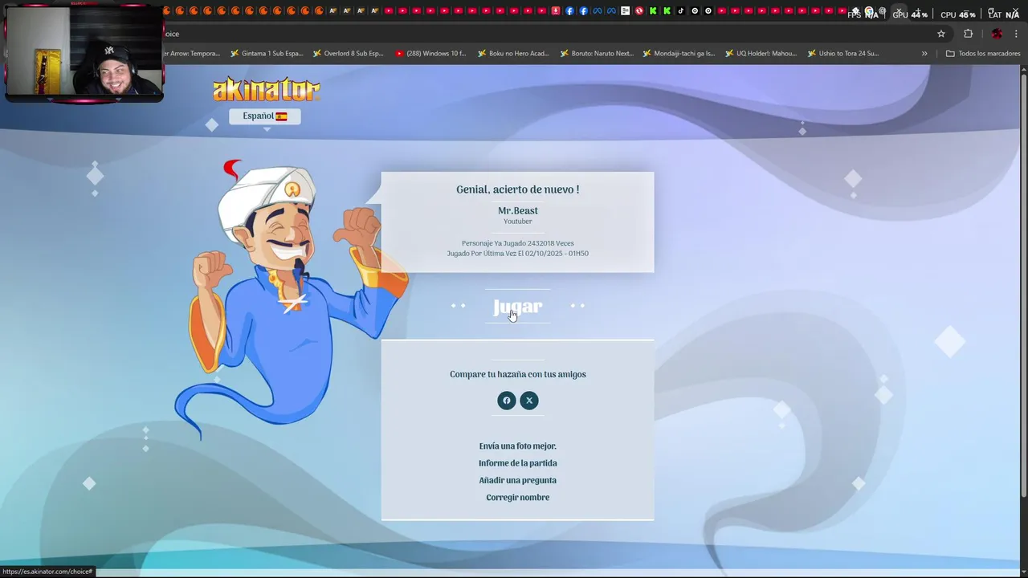This screenshot has height=578, width=1028.
Task: Open the Overlord 8 Sub Esp... bookmark
Action: point(348,54)
